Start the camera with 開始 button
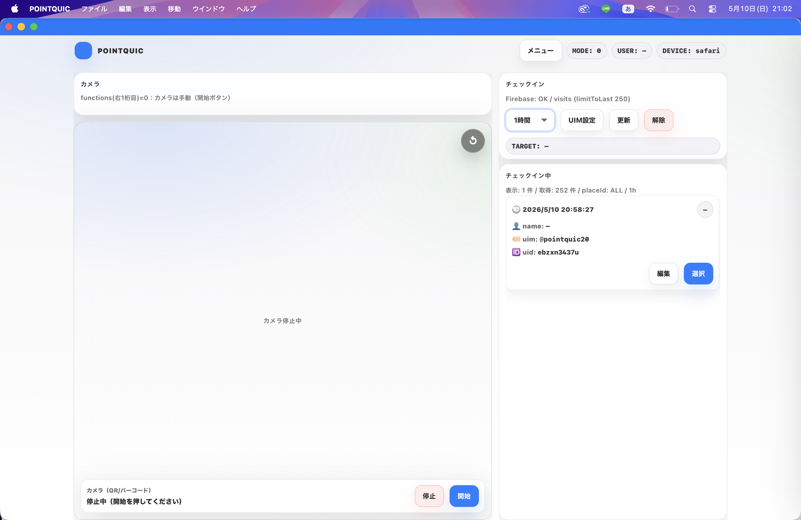Viewport: 801px width, 520px height. (x=464, y=496)
